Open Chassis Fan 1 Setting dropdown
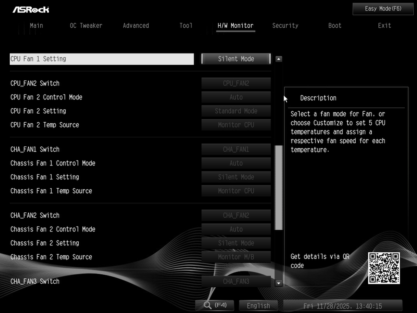Viewport: 417px width, 313px height. click(x=236, y=177)
